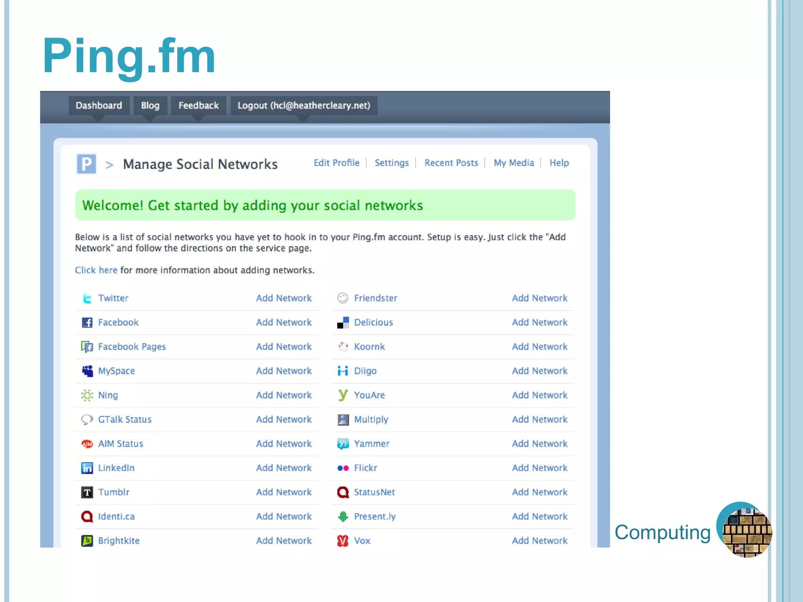
Task: Click the Identi.ca icon
Action: click(x=87, y=517)
